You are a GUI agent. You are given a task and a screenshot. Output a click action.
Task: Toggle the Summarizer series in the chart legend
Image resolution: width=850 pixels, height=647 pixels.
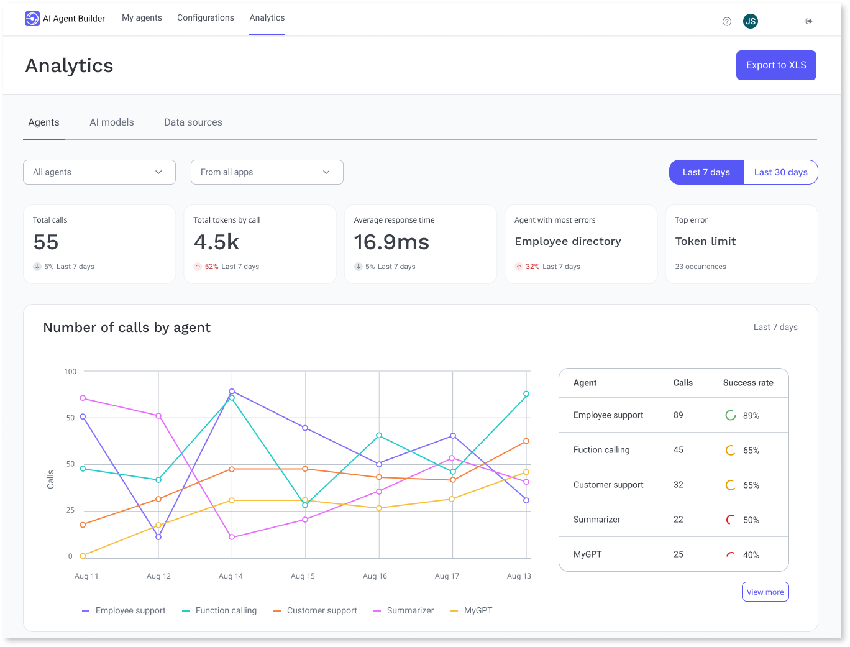pyautogui.click(x=410, y=610)
